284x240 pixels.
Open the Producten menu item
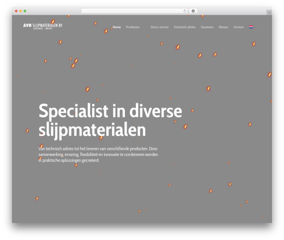point(133,27)
